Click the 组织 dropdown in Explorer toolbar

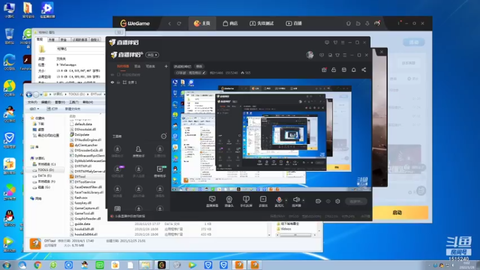[34, 109]
